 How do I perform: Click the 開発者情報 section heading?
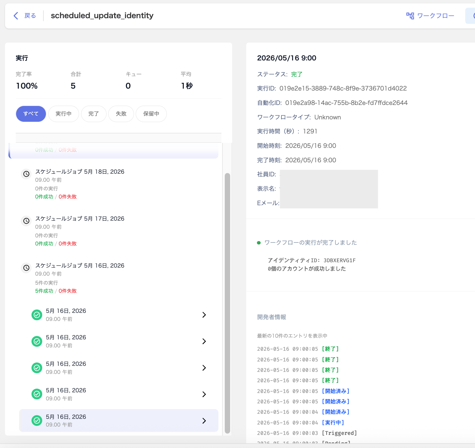point(272,317)
